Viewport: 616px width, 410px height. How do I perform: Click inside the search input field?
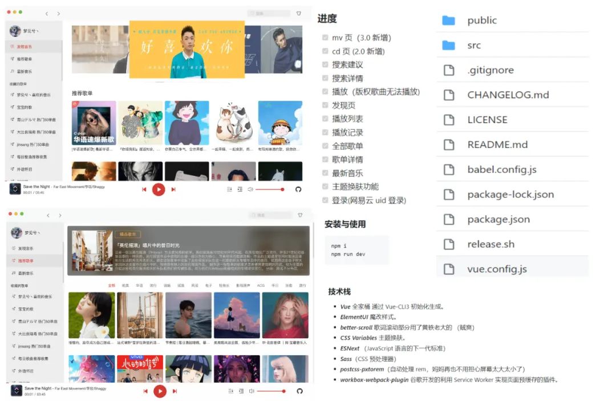268,13
